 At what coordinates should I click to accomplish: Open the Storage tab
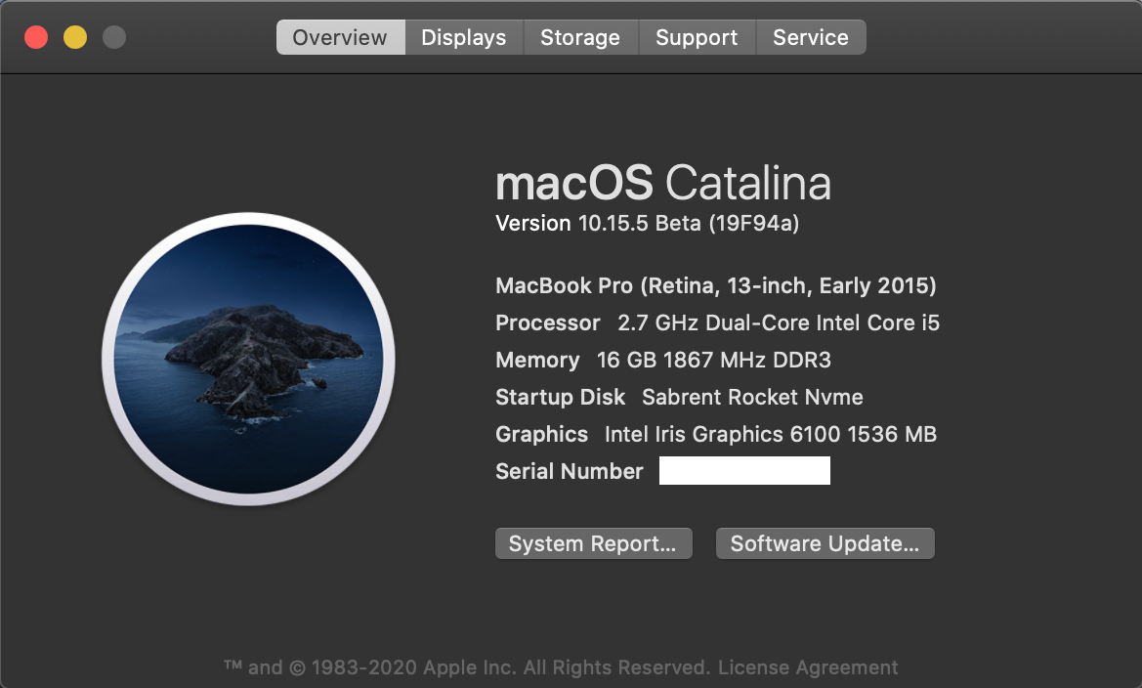580,38
